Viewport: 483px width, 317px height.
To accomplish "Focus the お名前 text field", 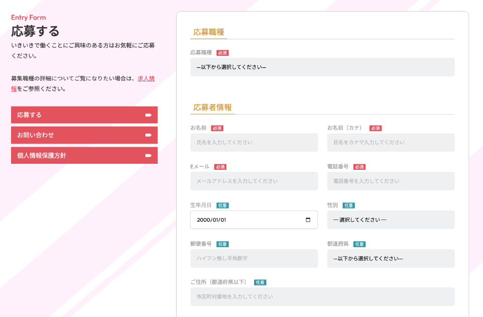I will [254, 143].
